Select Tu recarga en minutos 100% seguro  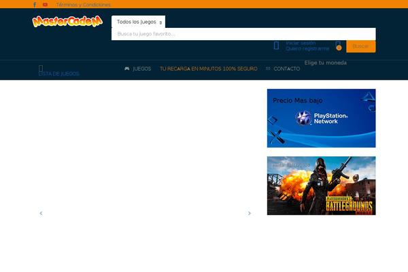click(209, 69)
